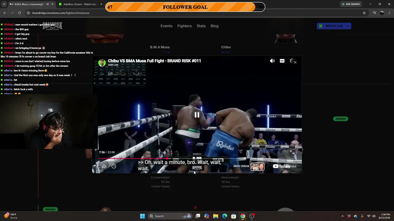Click chat message "the BIG guy"

22,29
